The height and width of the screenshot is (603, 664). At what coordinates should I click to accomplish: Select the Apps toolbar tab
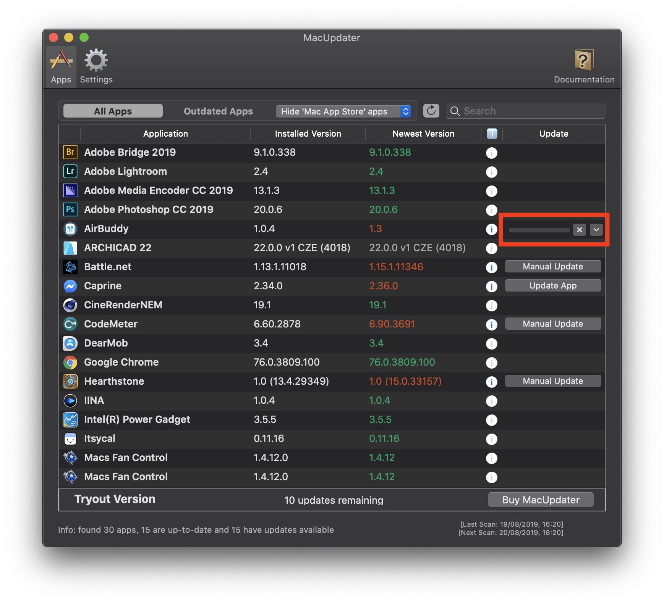(x=61, y=66)
